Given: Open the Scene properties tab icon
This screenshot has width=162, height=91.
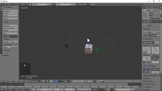Looking at the screenshot, I should pyautogui.click(x=153, y=22).
